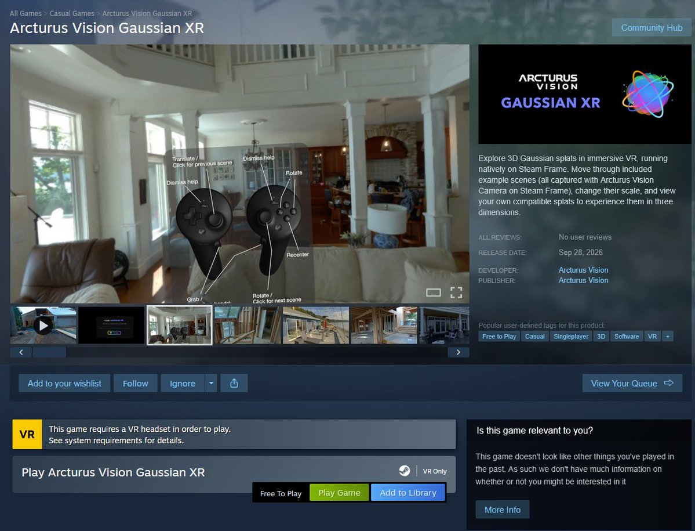Follow this game
The height and width of the screenshot is (531, 695).
(135, 383)
